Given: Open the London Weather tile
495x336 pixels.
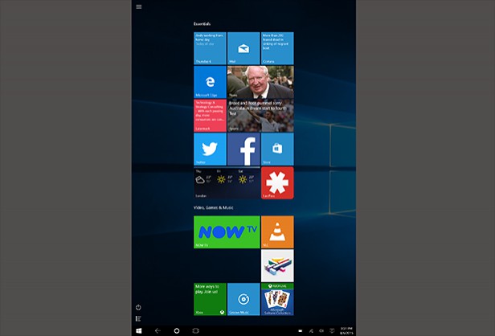Looking at the screenshot, I should point(227,182).
